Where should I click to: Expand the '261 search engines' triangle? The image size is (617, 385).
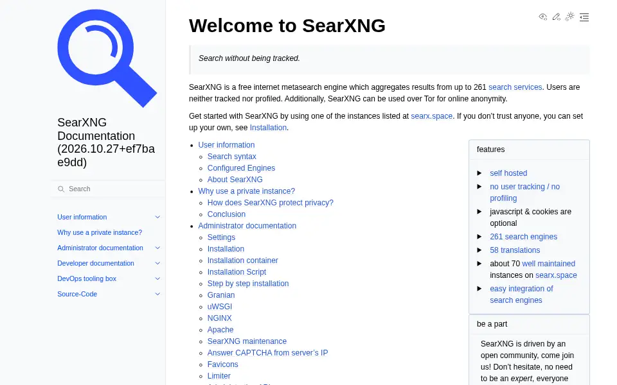coord(479,237)
